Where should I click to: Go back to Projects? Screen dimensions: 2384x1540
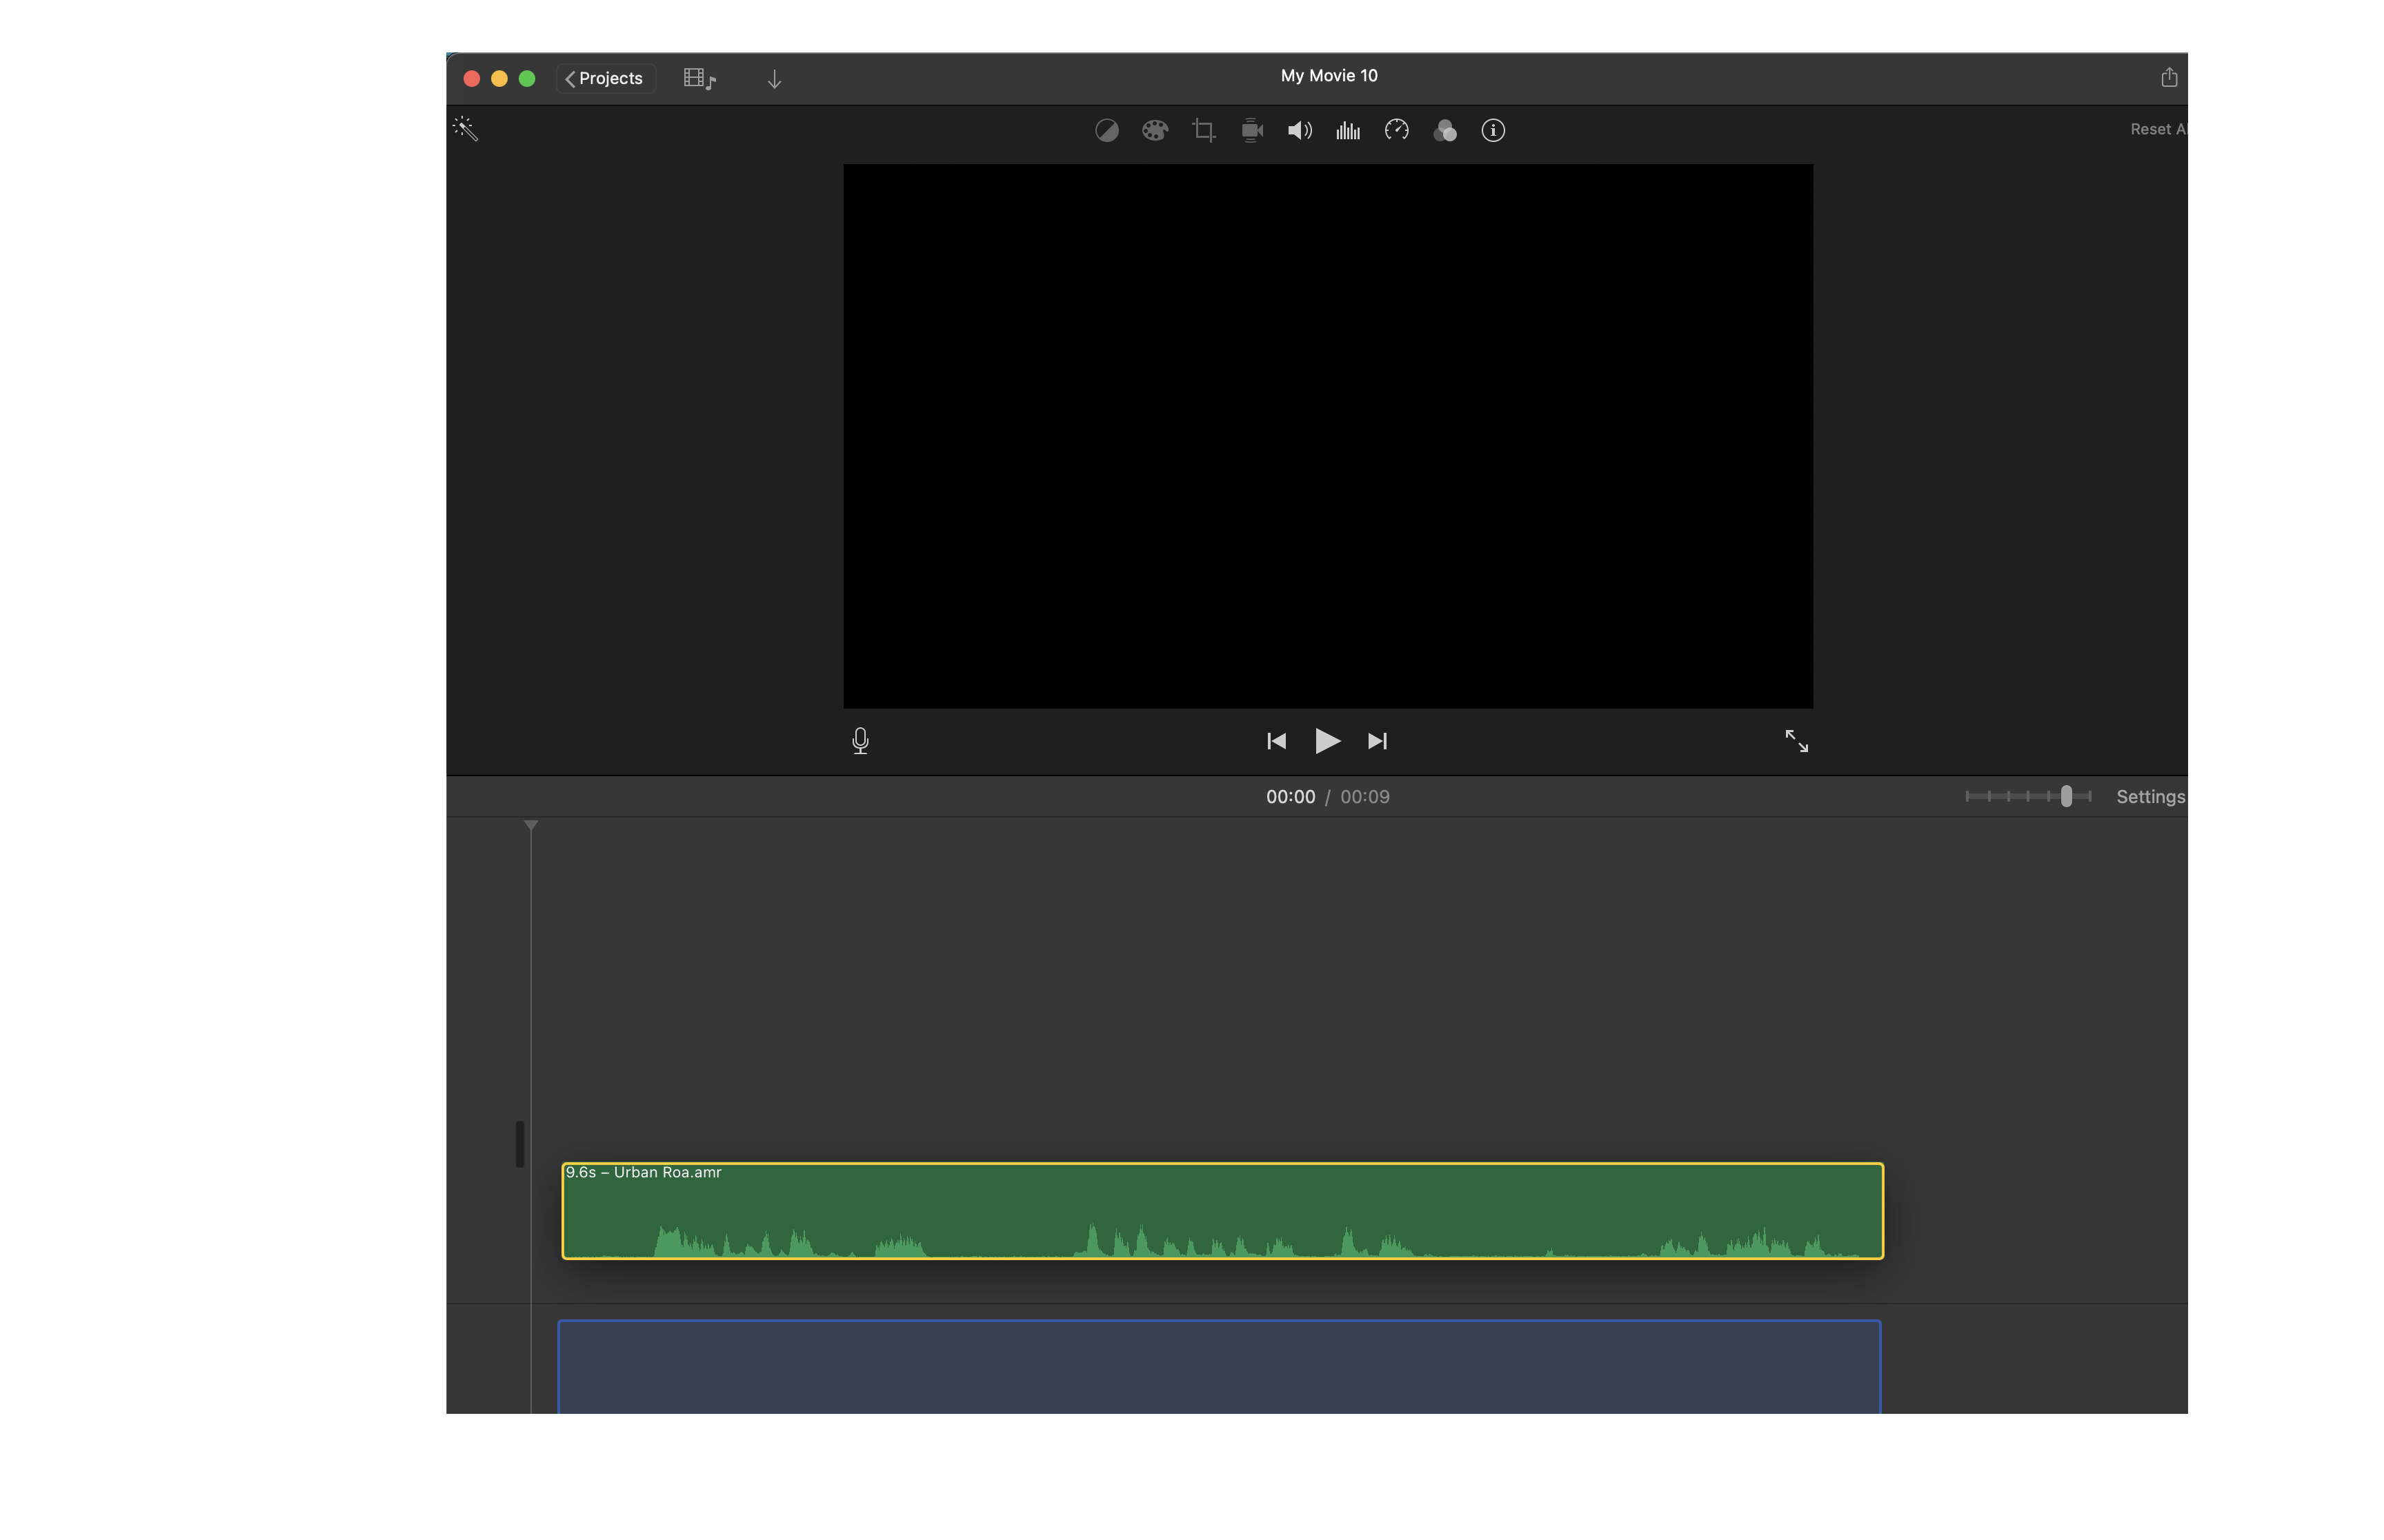pos(605,78)
